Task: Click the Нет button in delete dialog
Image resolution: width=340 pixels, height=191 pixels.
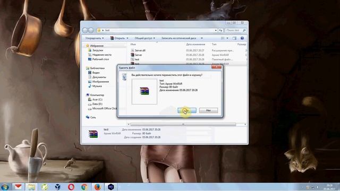Action: [208, 110]
